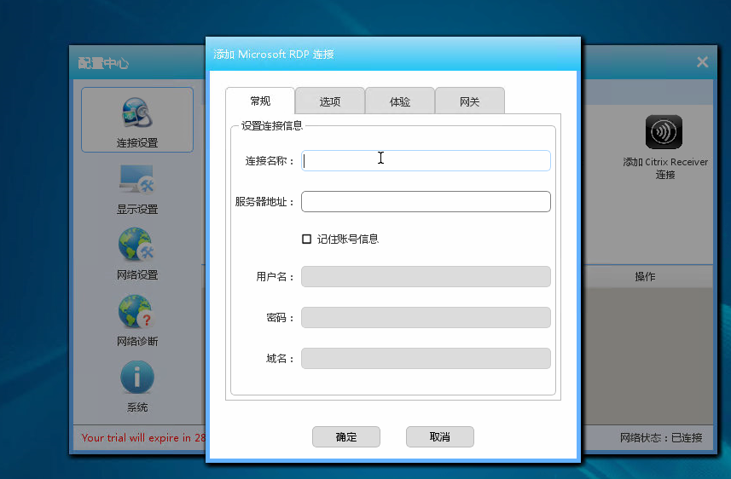Select the 网络设置 network settings icon
This screenshot has width=731, height=479.
[136, 251]
